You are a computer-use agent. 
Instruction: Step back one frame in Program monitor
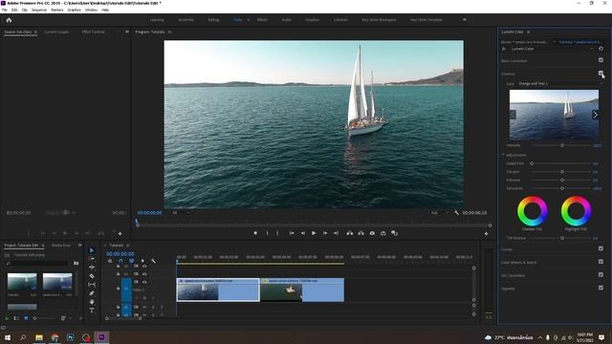pyautogui.click(x=303, y=233)
